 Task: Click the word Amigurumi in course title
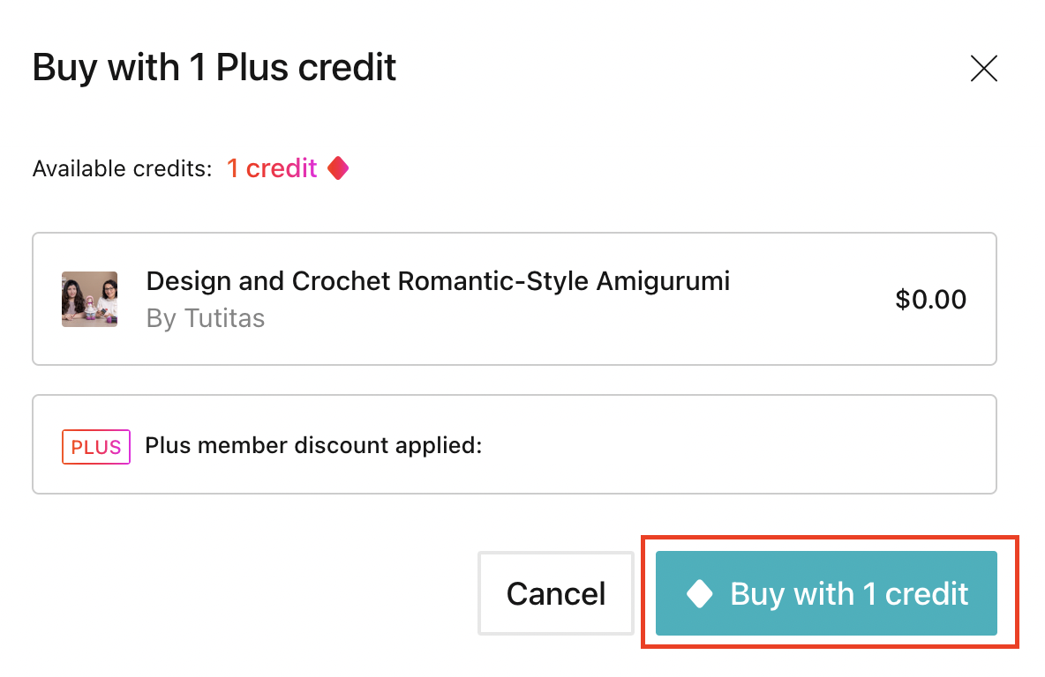tap(663, 281)
